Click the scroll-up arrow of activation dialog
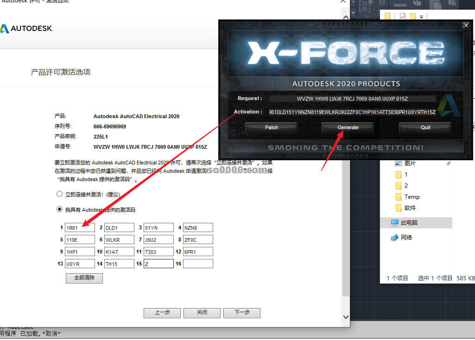Image resolution: width=475 pixels, height=340 pixels. 346,17
